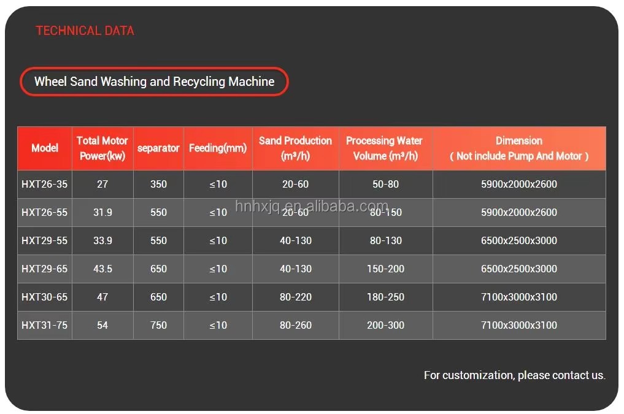
Task: Click feeding ≤10 in HXT31-75 row
Action: 218,325
